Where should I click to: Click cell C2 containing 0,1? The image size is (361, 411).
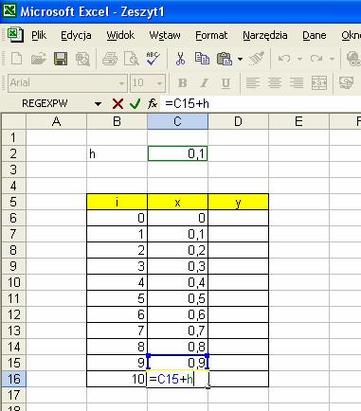coord(177,153)
